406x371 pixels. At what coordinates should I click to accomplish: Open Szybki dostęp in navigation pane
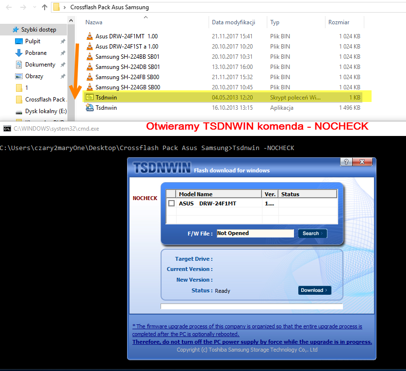pyautogui.click(x=39, y=30)
